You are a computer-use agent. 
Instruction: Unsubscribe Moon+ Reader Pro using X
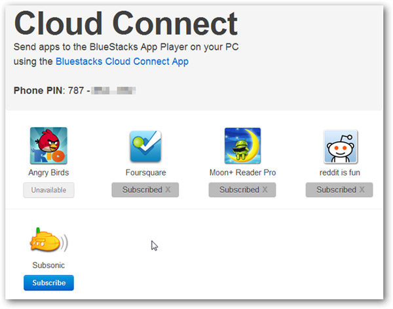[265, 190]
